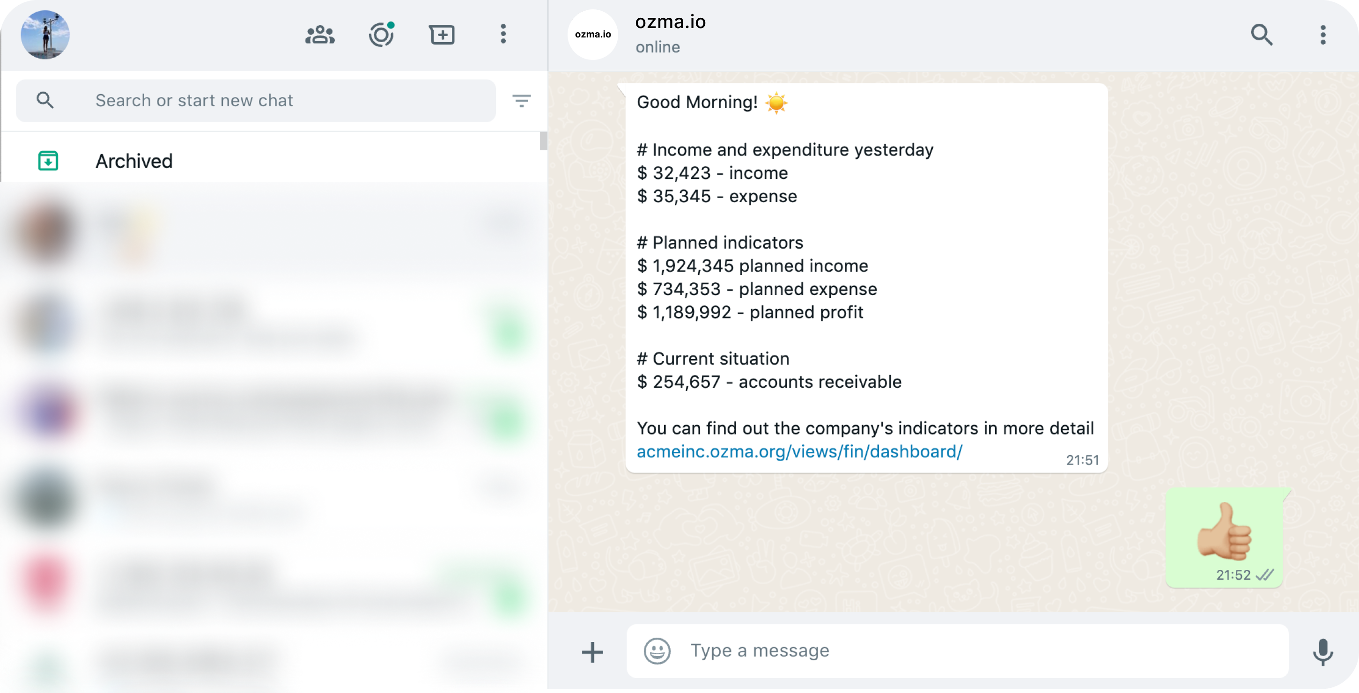Image resolution: width=1359 pixels, height=693 pixels.
Task: Open the ozma.io contact avatar
Action: tap(592, 35)
